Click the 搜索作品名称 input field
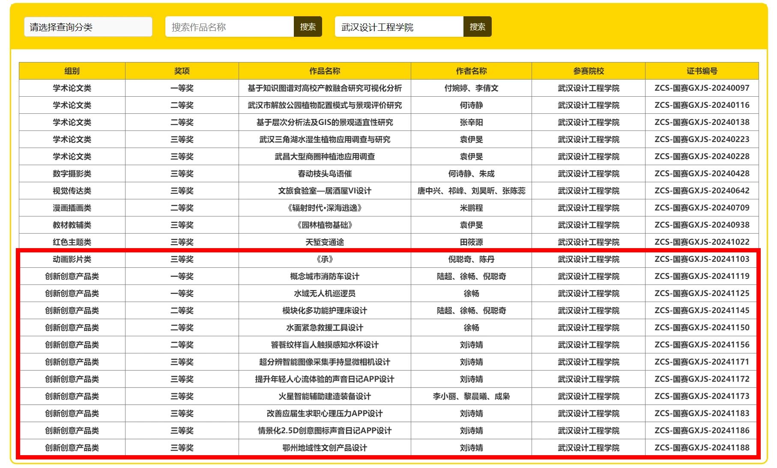This screenshot has height=468, width=777. click(x=230, y=27)
